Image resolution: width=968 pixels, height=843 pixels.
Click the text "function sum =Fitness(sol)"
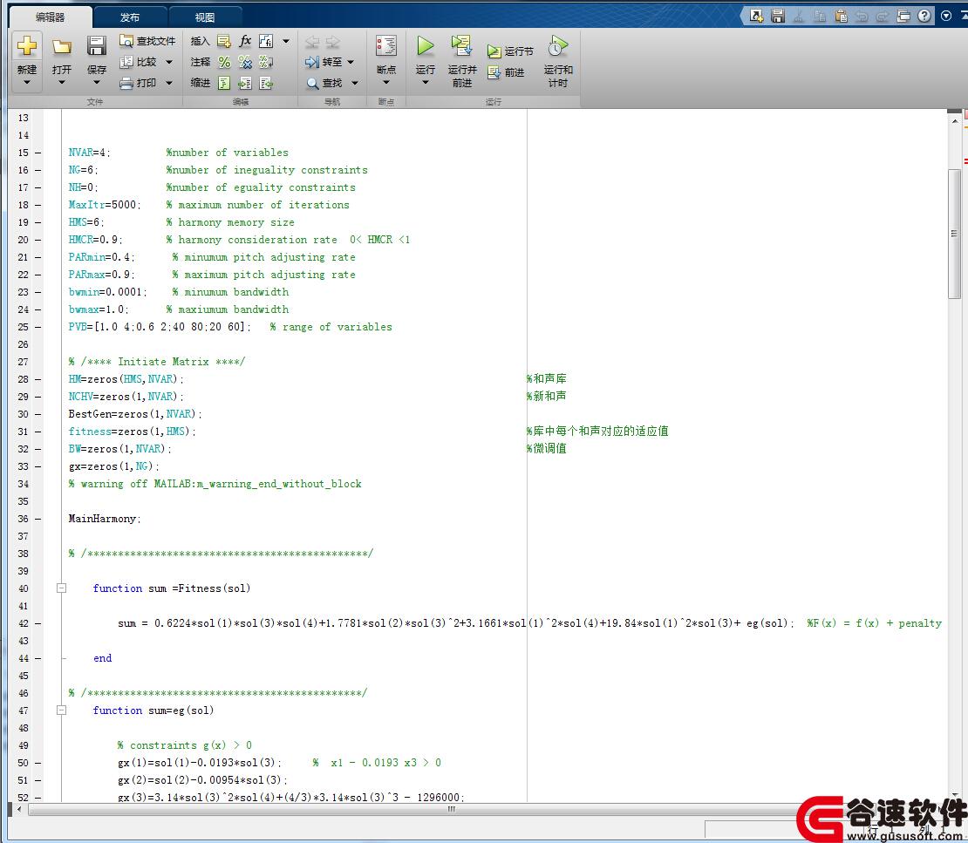172,588
